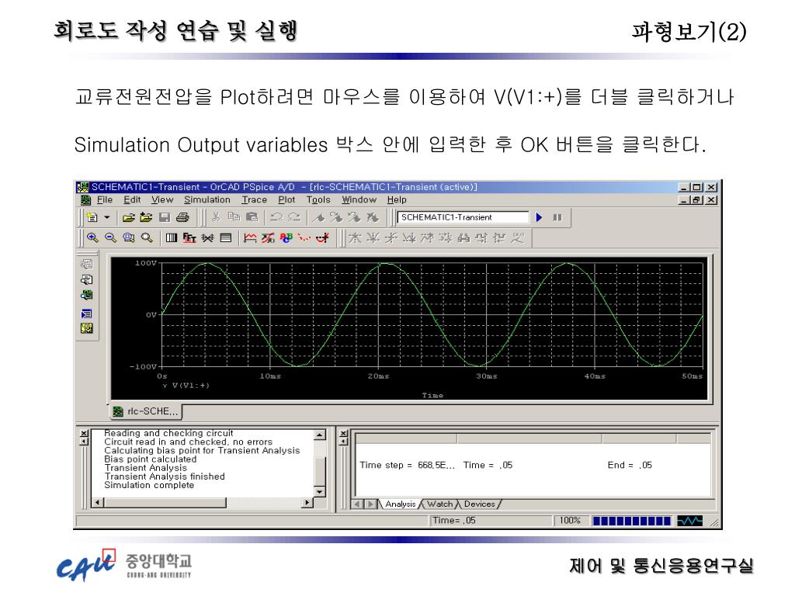Click the Paste clipboard icon
The image size is (795, 596).
click(252, 217)
